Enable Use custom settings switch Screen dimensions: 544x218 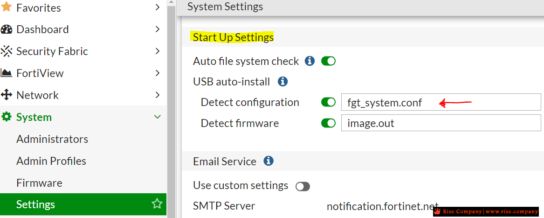(x=303, y=186)
